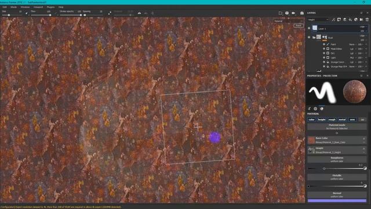
Task: Select the Grunge Concrete effect row
Action: pos(345,62)
